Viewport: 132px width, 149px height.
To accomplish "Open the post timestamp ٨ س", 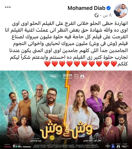I will (x=107, y=15).
